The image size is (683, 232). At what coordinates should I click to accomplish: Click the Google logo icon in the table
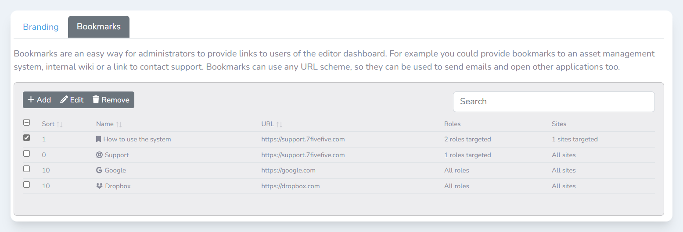99,170
